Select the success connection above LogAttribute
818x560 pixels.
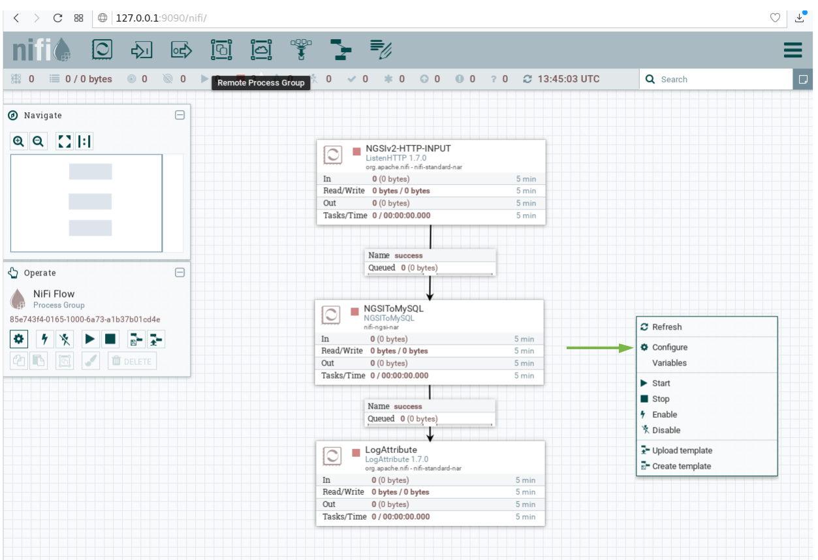tap(429, 412)
